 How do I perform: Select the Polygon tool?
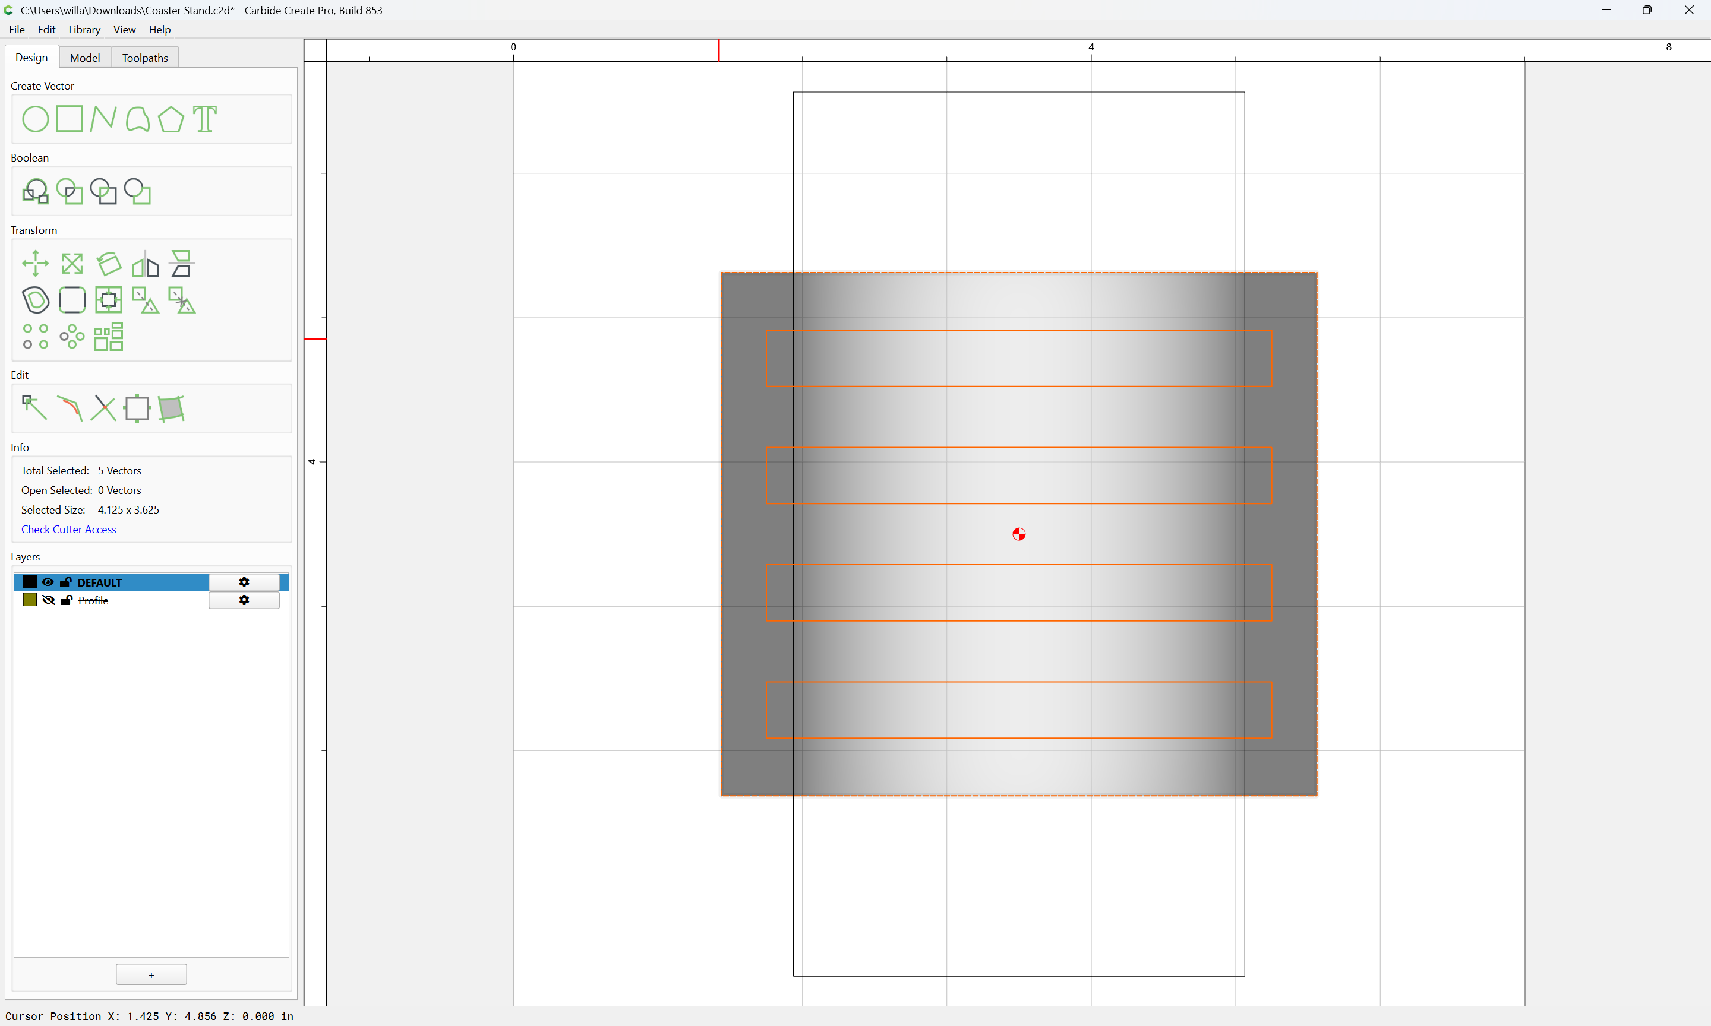click(171, 119)
